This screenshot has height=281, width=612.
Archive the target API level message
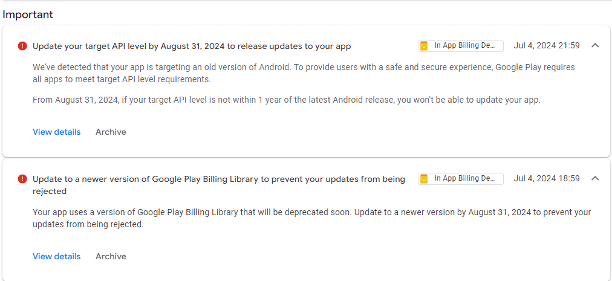111,132
